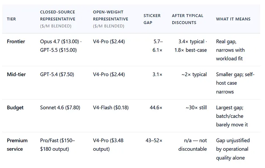Click the V4-Flash ($0.18) cell
The width and height of the screenshot is (265, 168).
tap(111, 108)
